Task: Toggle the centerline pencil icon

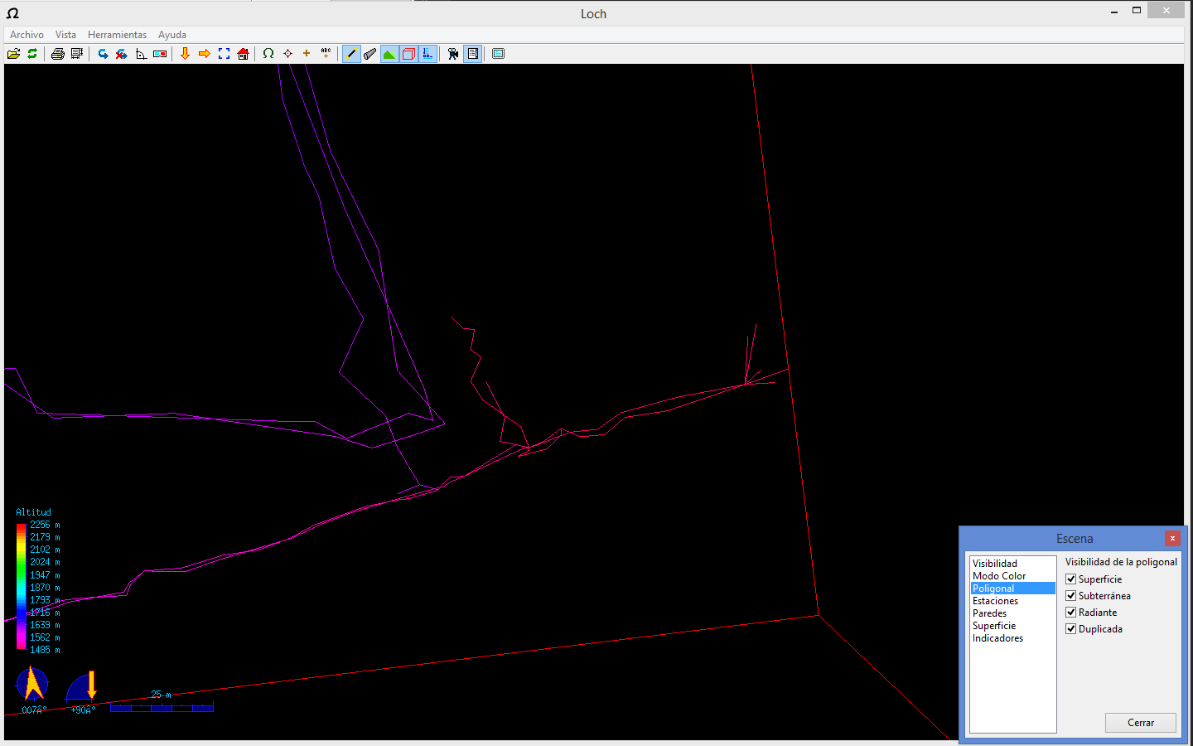Action: coord(351,54)
